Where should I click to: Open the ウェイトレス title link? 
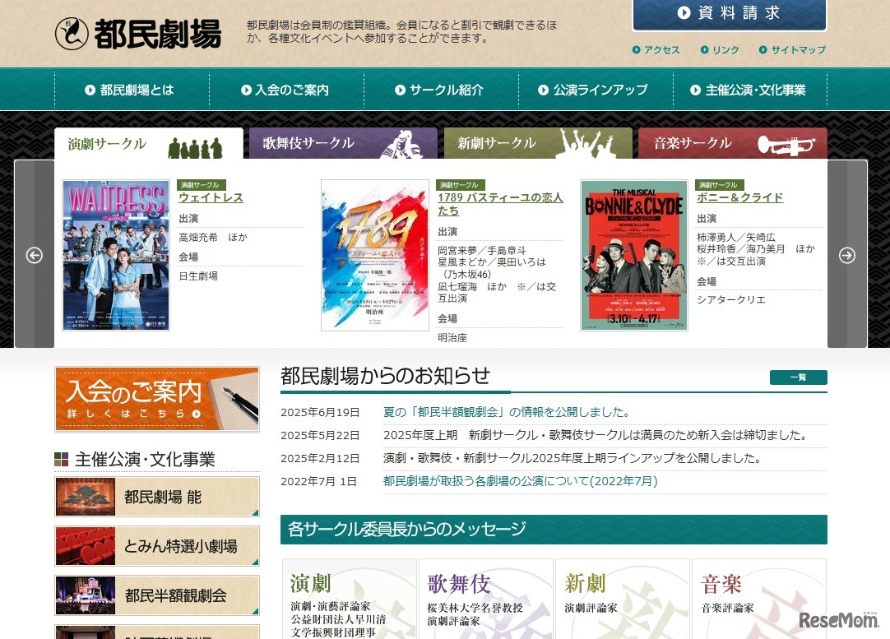211,197
